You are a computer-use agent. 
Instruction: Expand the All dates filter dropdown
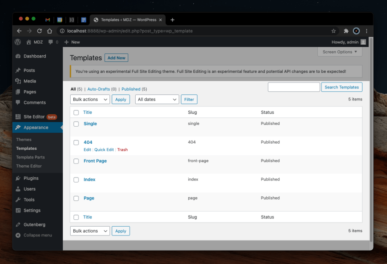pyautogui.click(x=157, y=100)
